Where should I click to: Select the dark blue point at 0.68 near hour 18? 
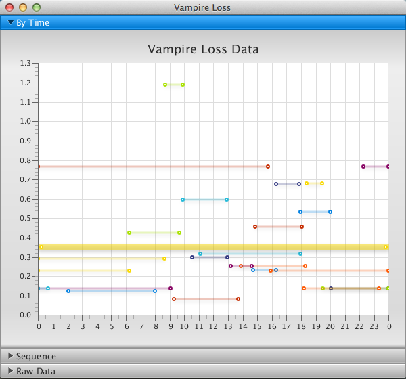(299, 184)
